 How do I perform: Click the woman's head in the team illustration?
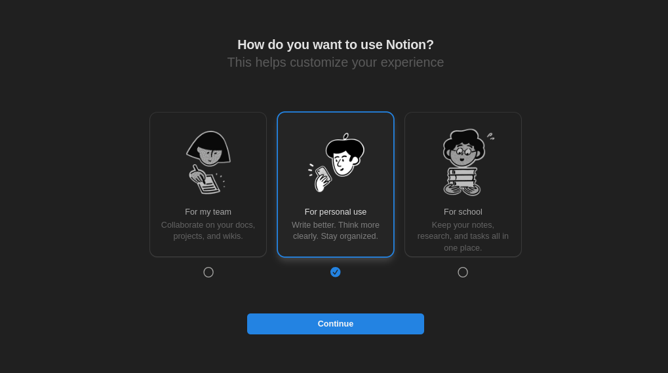pos(208,149)
